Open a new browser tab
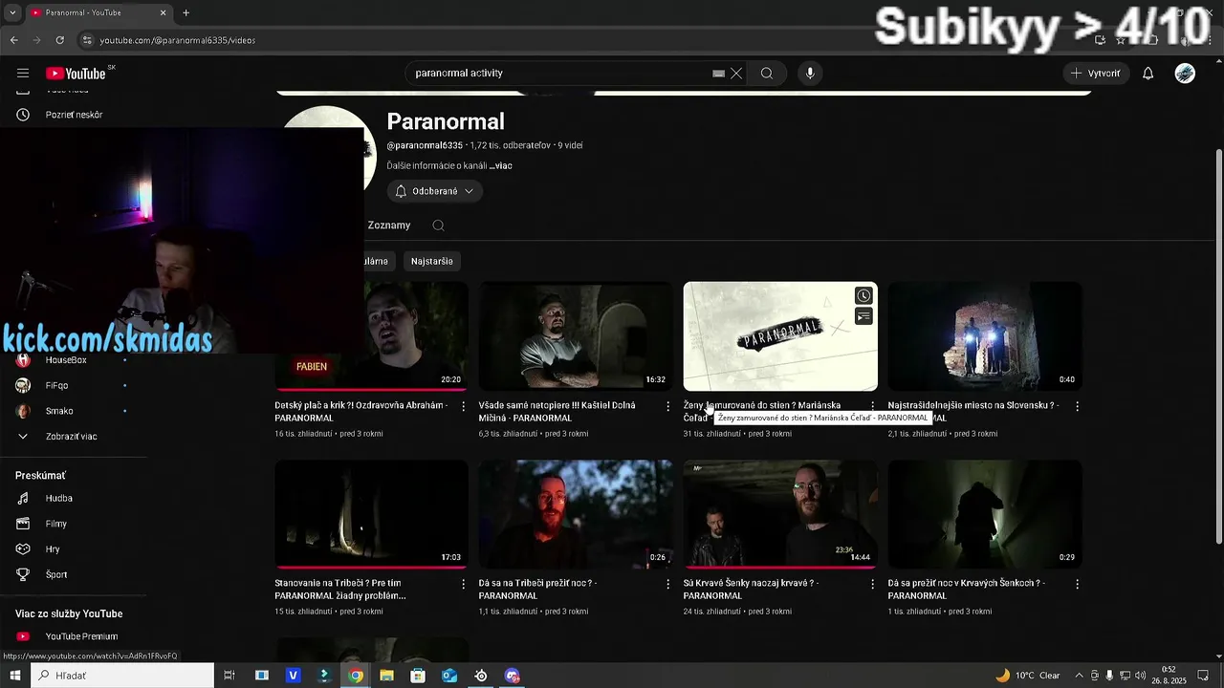Viewport: 1224px width, 688px height. [186, 12]
